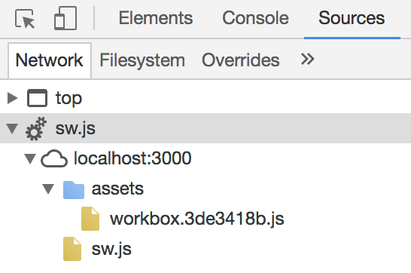Click the blue assets folder icon

tap(74, 189)
